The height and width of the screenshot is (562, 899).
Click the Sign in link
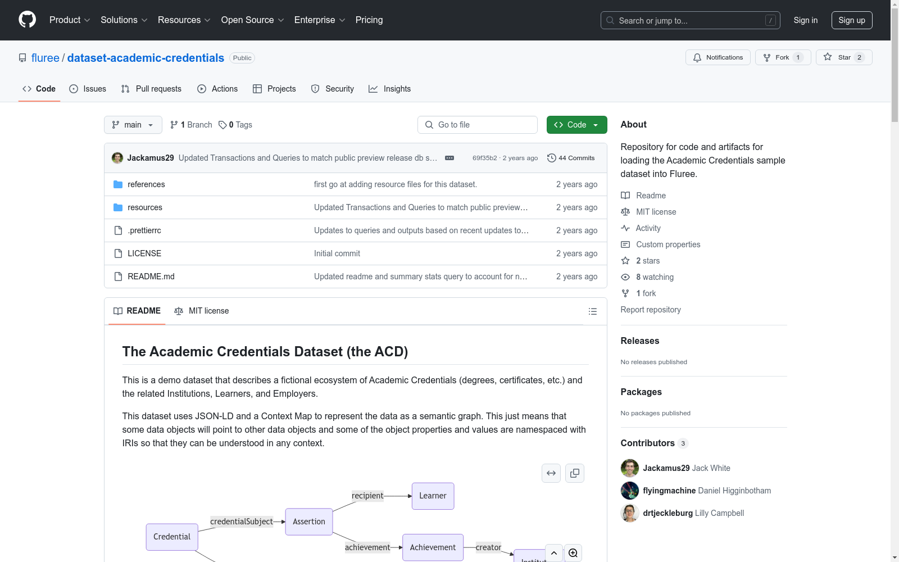[x=805, y=20]
